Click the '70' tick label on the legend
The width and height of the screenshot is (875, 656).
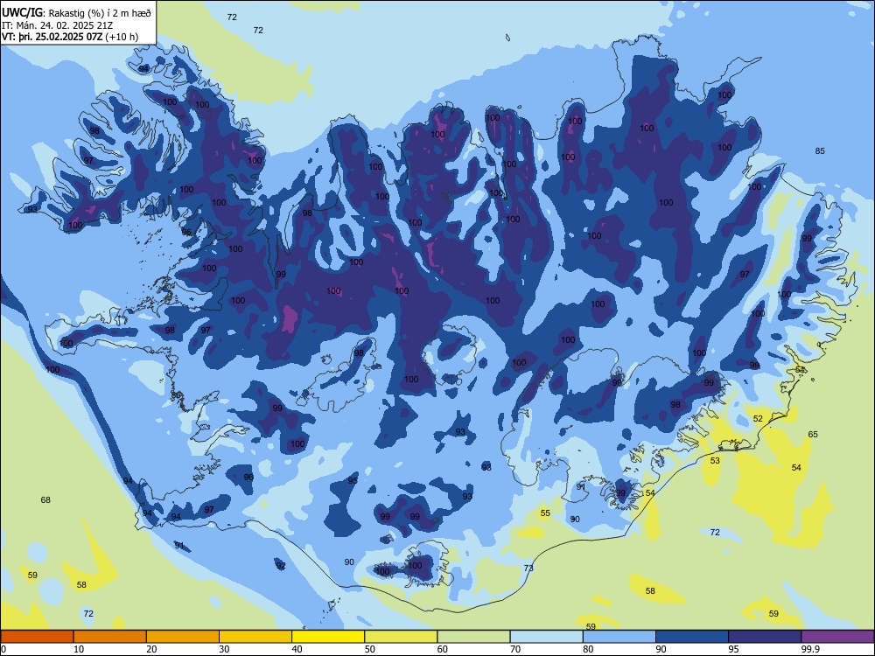[x=515, y=649]
